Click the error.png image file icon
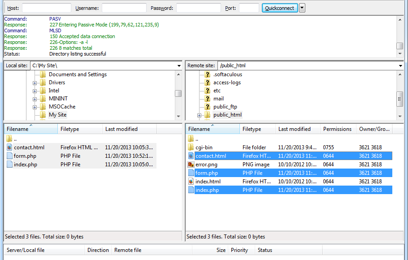This screenshot has height=260, width=408. click(191, 165)
